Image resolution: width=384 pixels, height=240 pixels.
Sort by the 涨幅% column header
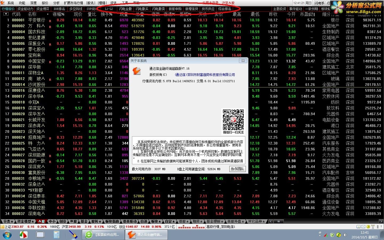[59, 14]
